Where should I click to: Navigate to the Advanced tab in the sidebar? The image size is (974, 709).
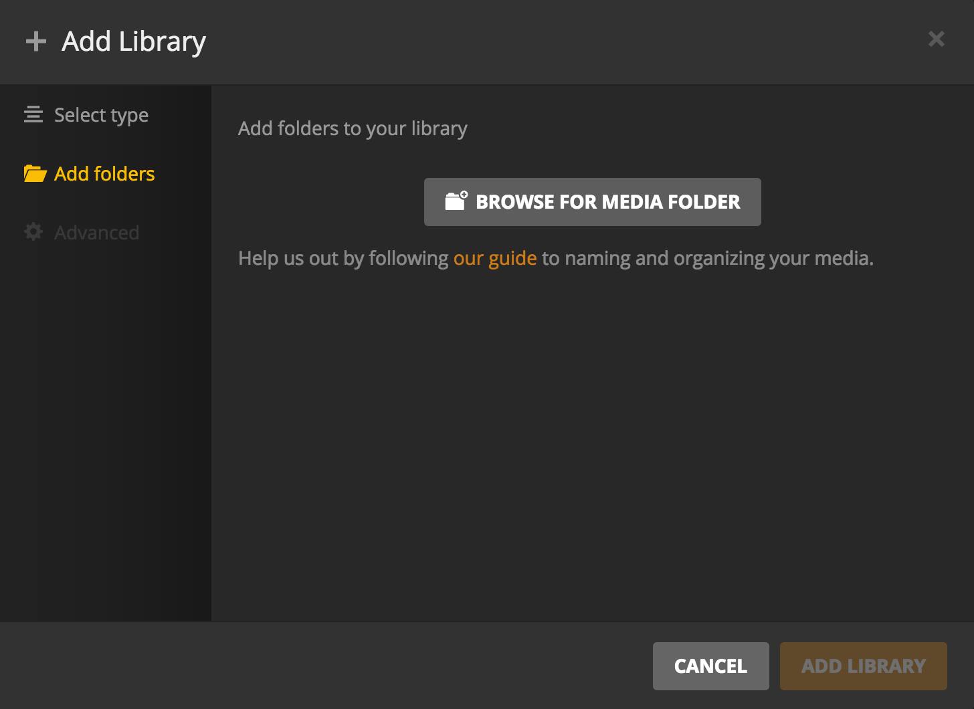[x=96, y=232]
